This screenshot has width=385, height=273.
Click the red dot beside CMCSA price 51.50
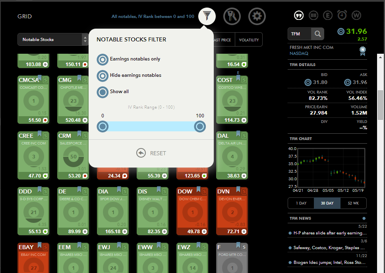click(x=45, y=120)
